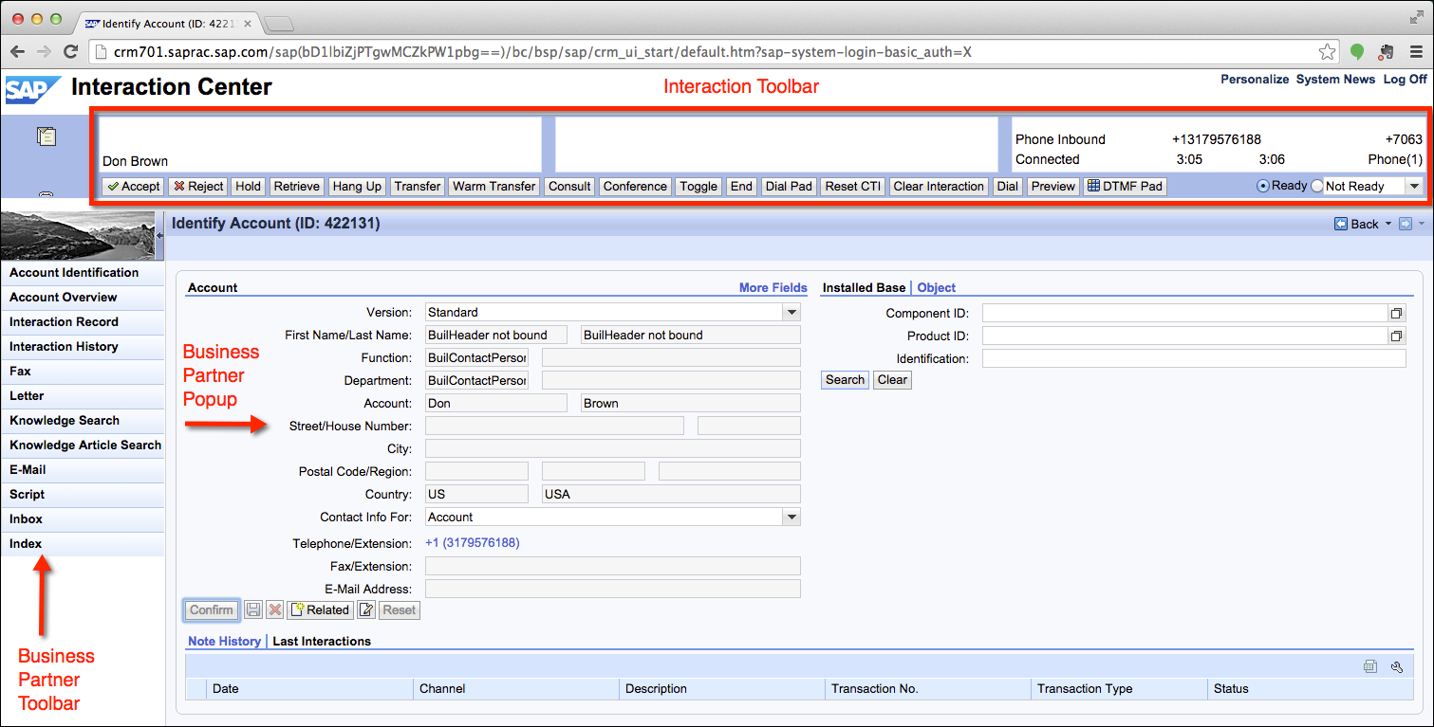
Task: Click the edit pencil icon beside Related
Action: pos(366,610)
